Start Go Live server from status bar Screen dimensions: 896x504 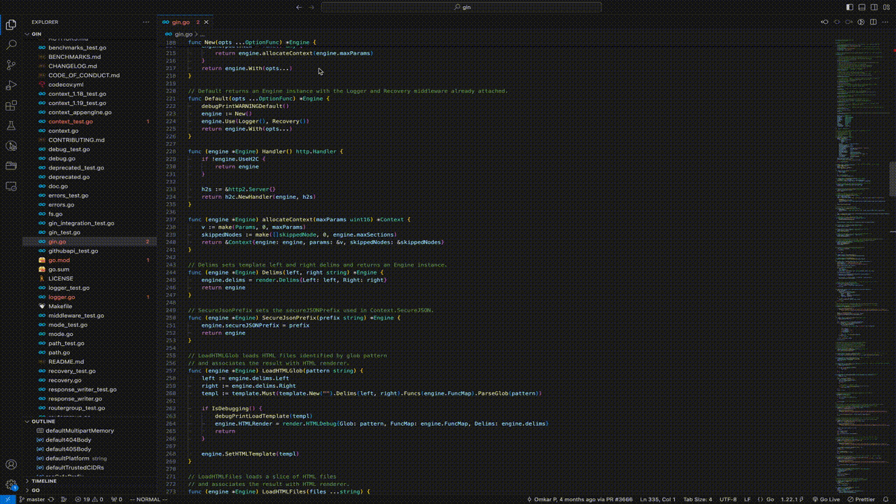[826, 499]
